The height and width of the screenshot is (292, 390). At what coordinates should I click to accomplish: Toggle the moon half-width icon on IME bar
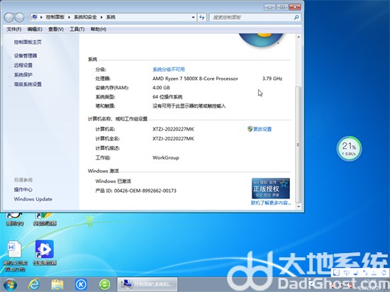pos(356,272)
